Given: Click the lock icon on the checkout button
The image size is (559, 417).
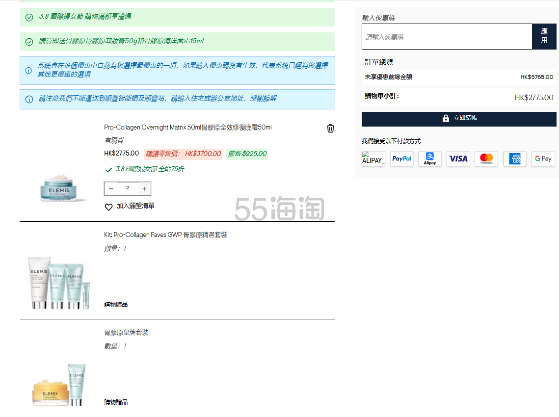Looking at the screenshot, I should (446, 118).
